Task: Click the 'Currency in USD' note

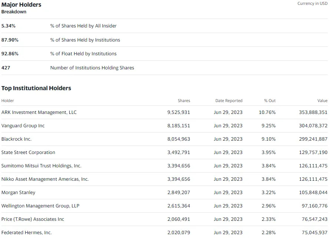Action: [x=312, y=4]
